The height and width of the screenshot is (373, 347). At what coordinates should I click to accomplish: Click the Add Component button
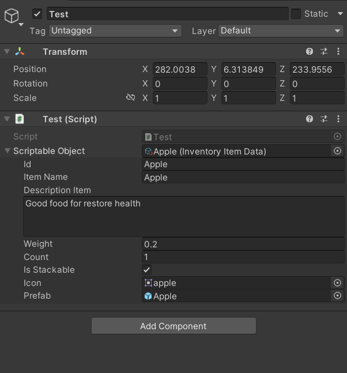(x=173, y=326)
